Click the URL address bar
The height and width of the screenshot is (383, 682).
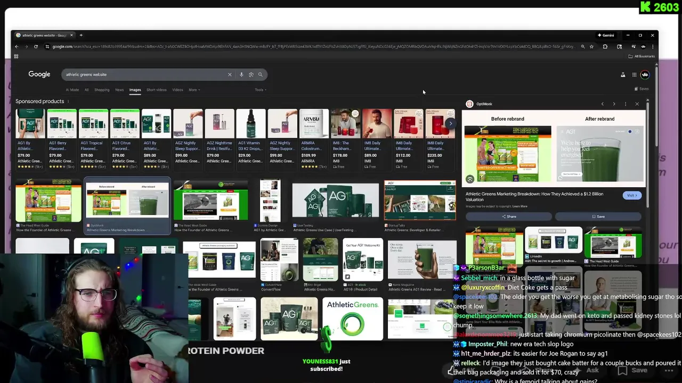(313, 47)
